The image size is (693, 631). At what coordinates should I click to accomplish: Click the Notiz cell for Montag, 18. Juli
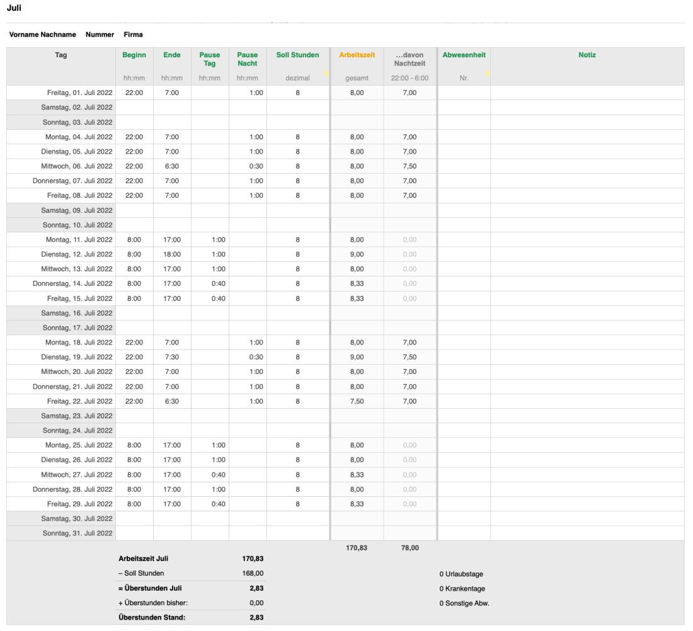click(587, 343)
